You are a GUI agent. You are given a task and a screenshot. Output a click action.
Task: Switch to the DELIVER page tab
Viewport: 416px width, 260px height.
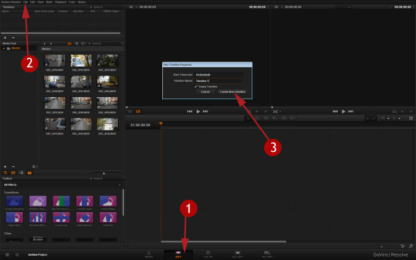click(x=267, y=254)
